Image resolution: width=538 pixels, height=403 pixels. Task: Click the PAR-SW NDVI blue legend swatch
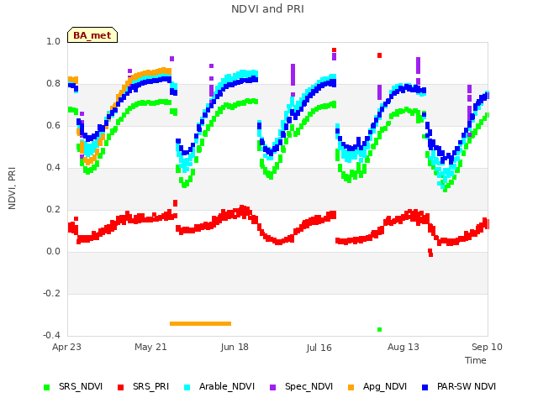coord(425,387)
